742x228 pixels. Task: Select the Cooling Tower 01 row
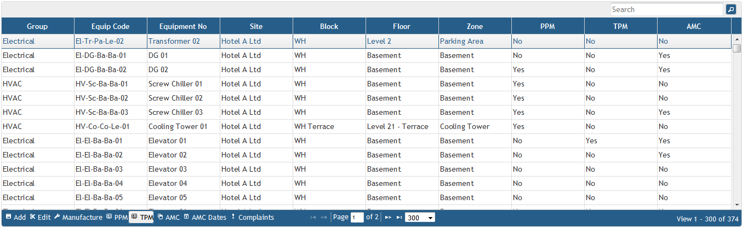tap(178, 126)
